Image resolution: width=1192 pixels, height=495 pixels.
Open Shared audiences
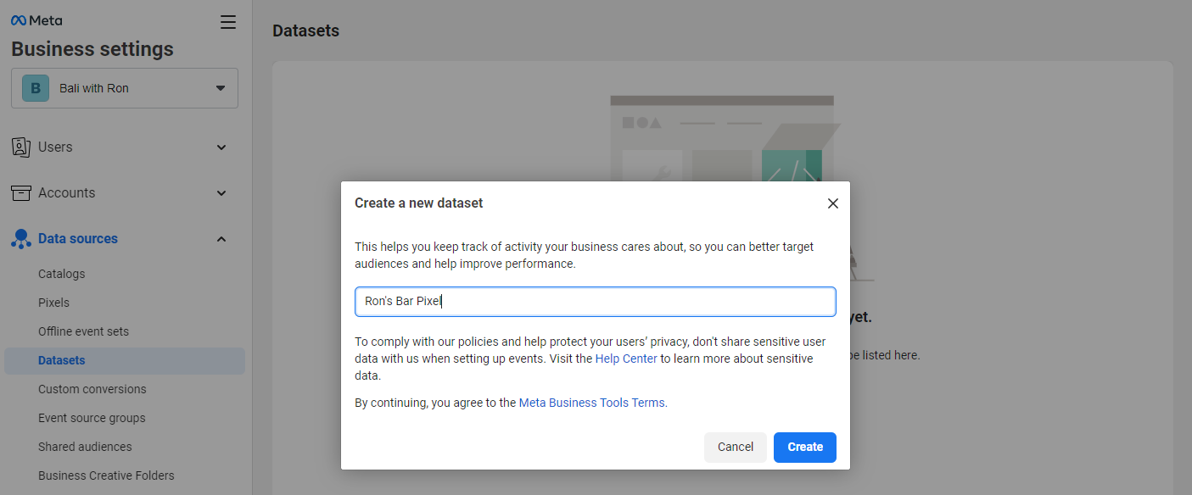click(85, 447)
